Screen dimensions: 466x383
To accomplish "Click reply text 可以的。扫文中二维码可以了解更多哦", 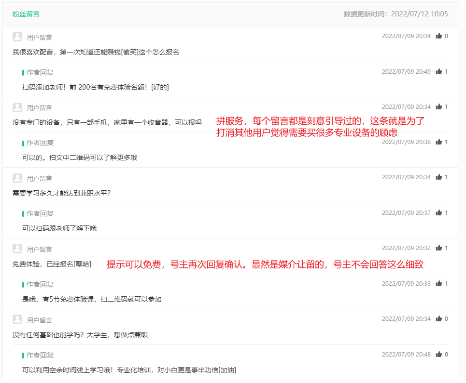I will coord(80,158).
